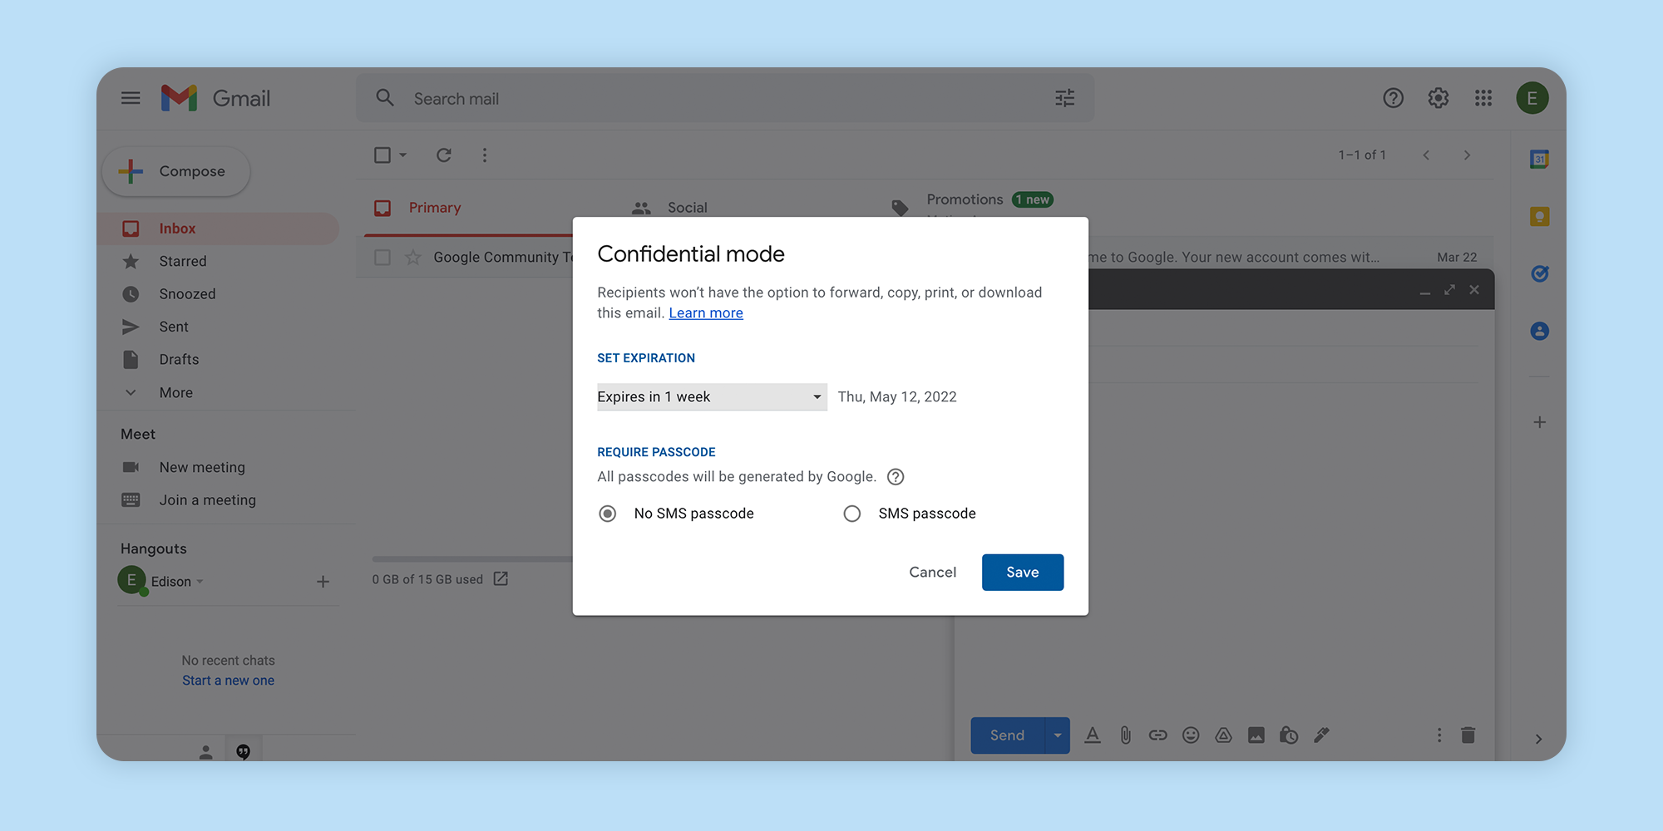Open Send options dropdown arrow
Viewport: 1663px width, 831px height.
coord(1057,735)
